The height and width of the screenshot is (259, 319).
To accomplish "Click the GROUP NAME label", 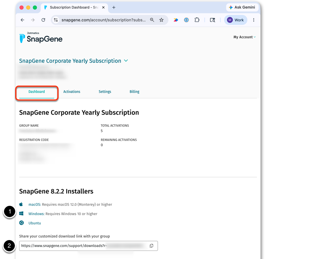I will pos(29,126).
